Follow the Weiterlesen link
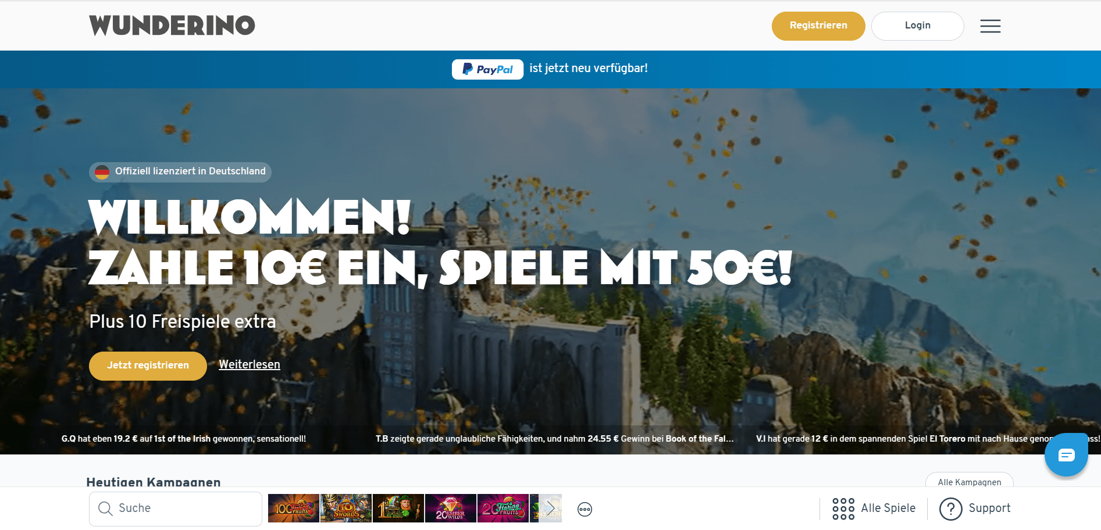This screenshot has width=1101, height=530. coord(250,364)
